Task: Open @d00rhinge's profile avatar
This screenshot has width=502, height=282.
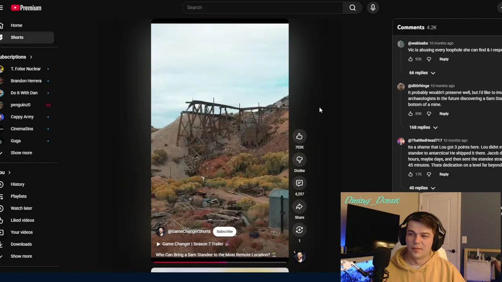Action: pos(401,87)
